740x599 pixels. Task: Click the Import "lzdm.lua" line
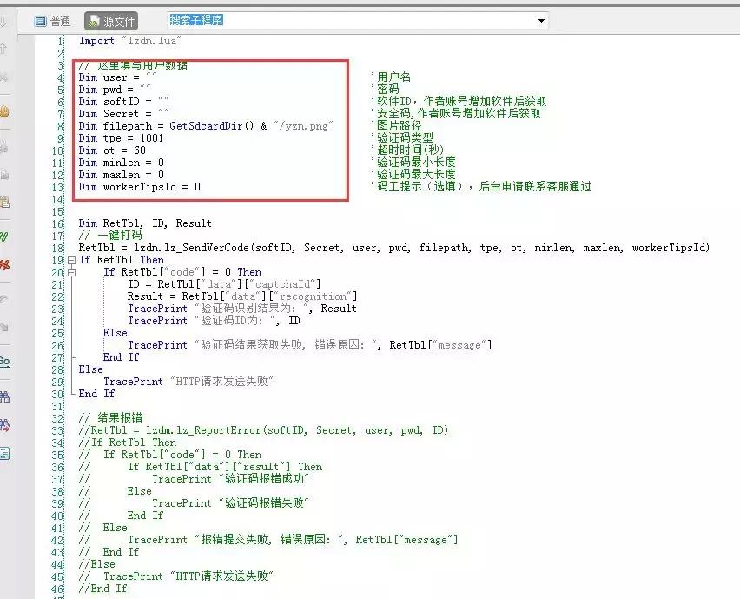[x=129, y=41]
